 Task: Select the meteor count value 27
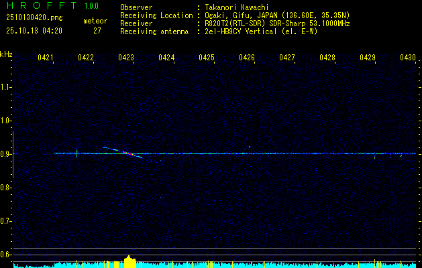coord(97,31)
